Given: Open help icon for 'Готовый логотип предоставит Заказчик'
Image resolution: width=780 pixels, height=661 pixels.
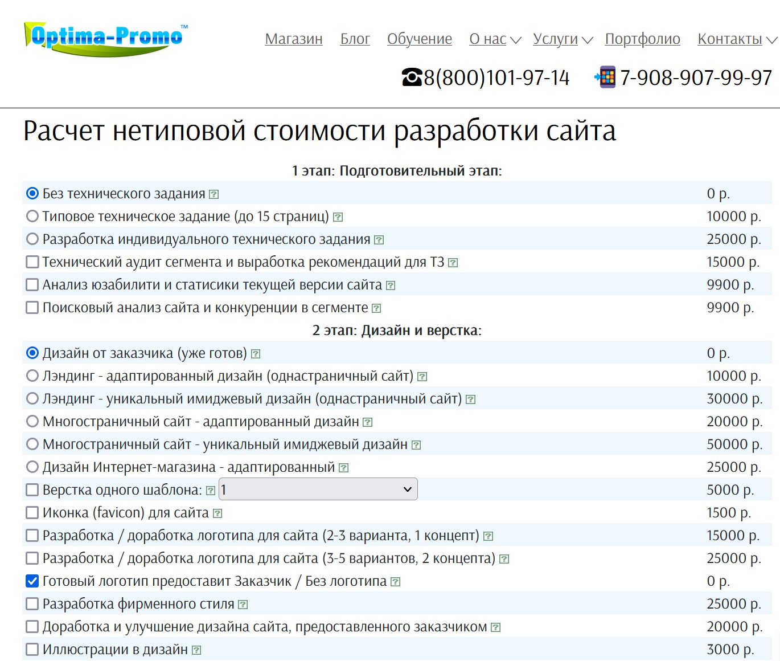Looking at the screenshot, I should (x=396, y=582).
